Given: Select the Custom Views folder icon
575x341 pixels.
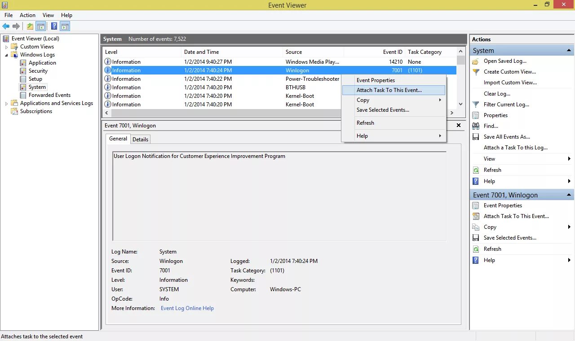Looking at the screenshot, I should tap(14, 47).
